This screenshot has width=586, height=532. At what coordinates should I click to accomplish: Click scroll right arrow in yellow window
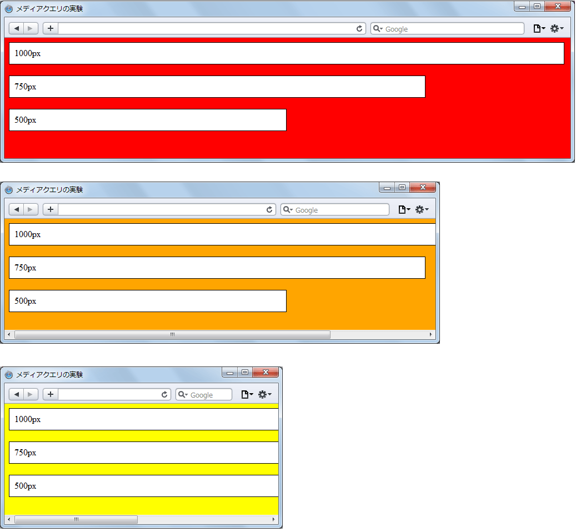274,519
